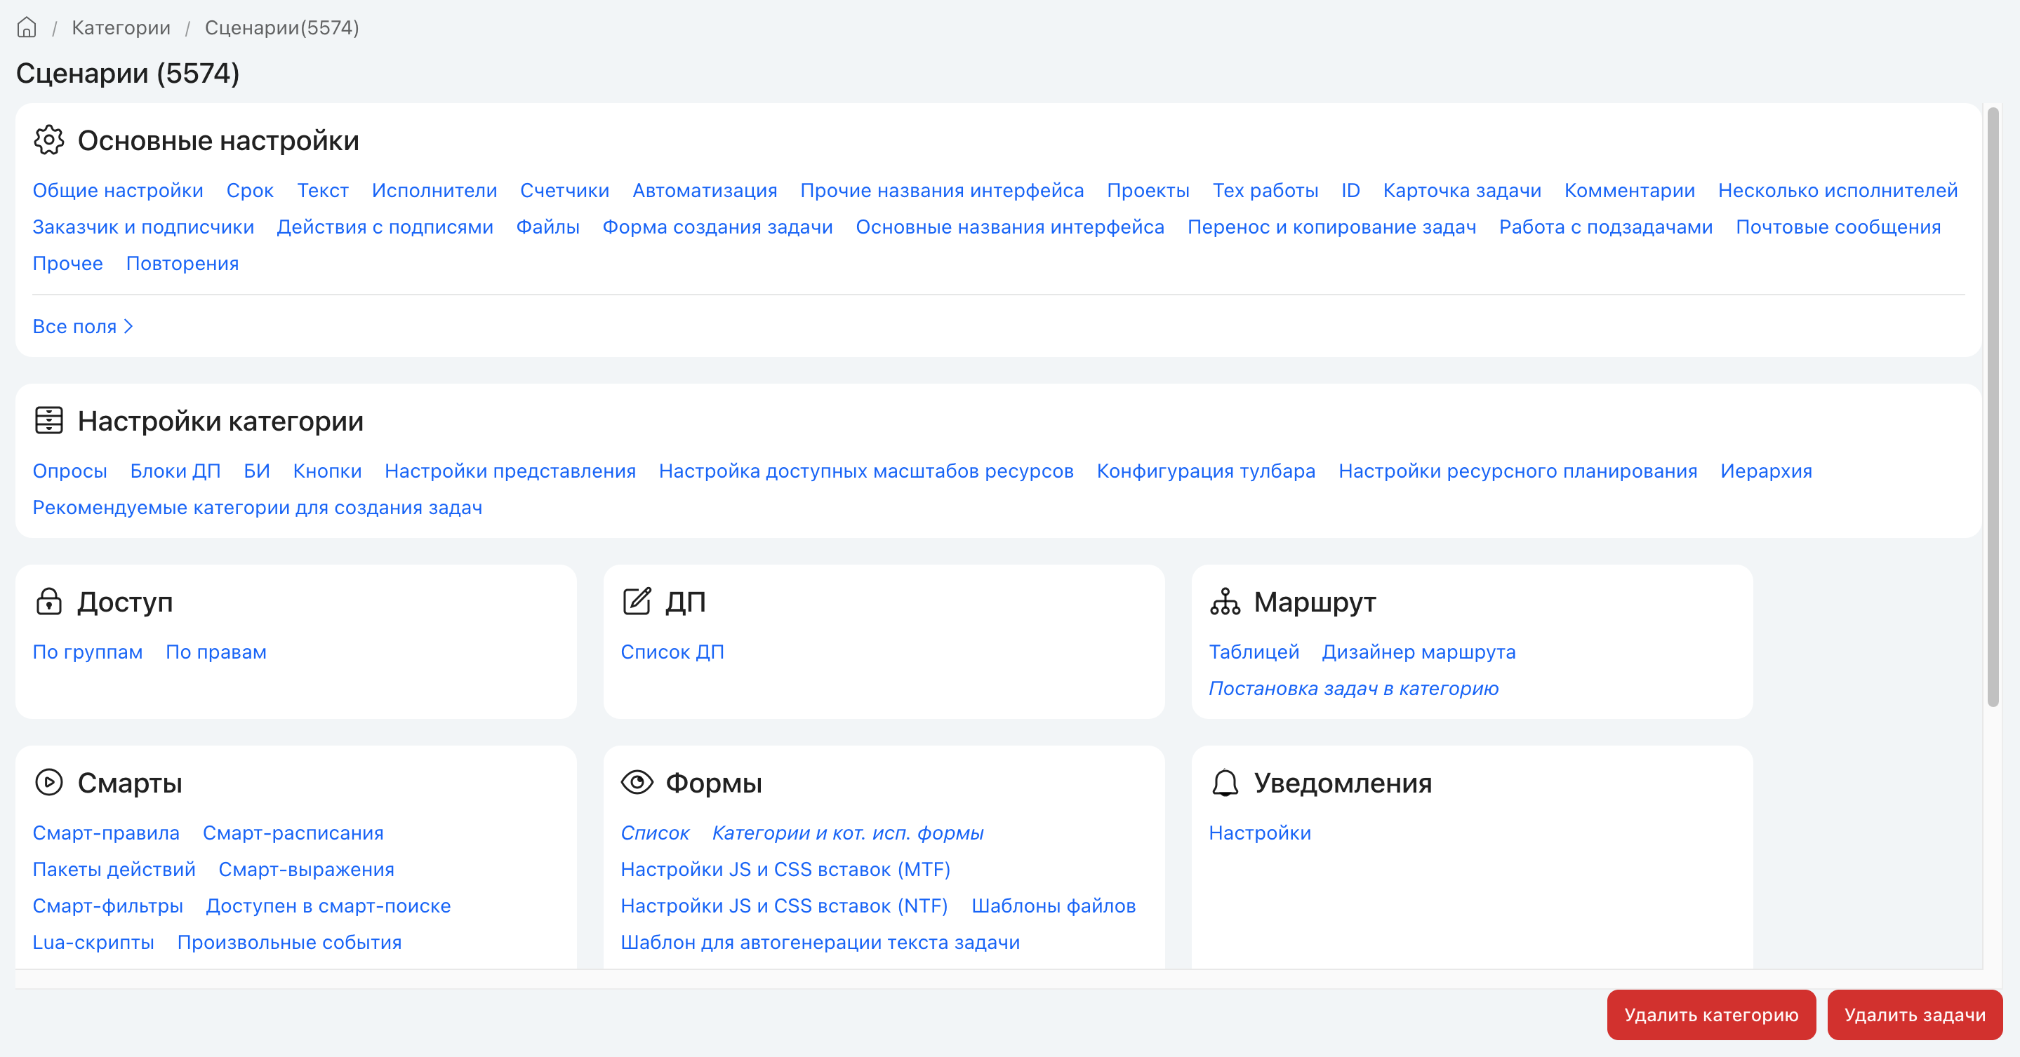Open access По группам
The width and height of the screenshot is (2020, 1057).
point(88,652)
